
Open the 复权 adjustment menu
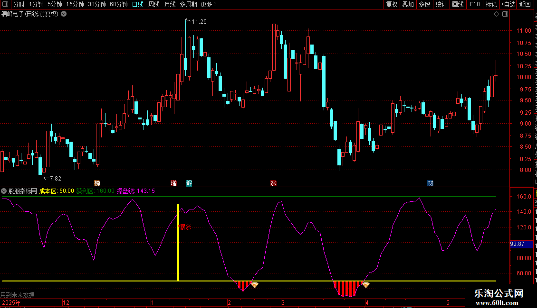click(x=392, y=4)
